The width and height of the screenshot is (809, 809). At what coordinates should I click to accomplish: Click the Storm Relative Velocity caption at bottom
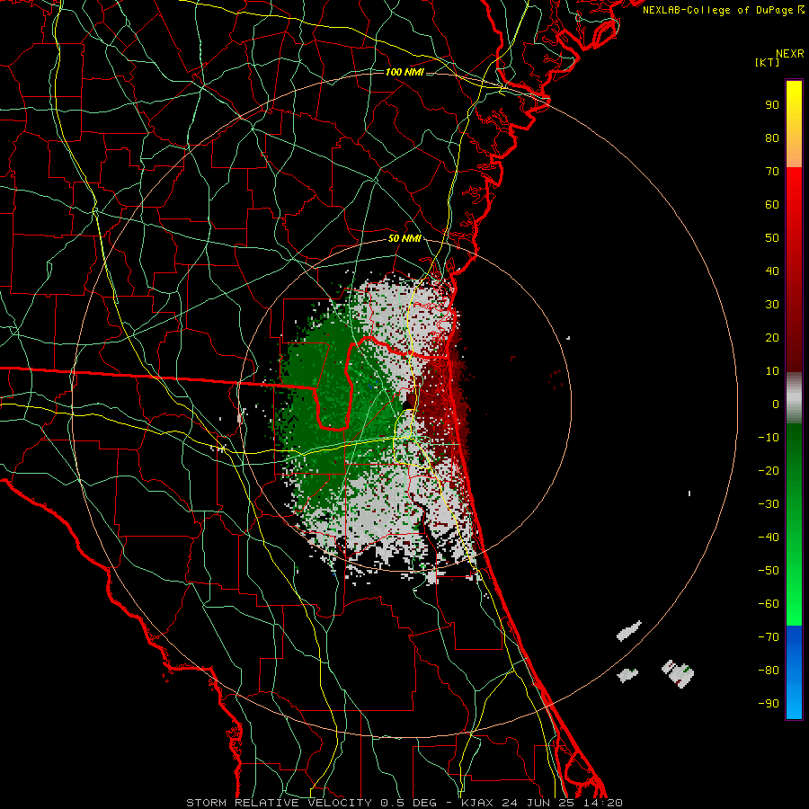(404, 803)
